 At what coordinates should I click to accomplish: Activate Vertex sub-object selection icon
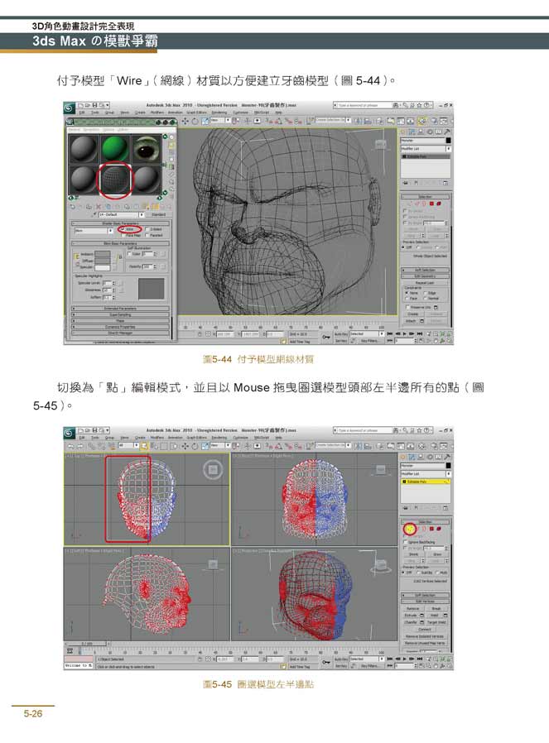pyautogui.click(x=410, y=529)
